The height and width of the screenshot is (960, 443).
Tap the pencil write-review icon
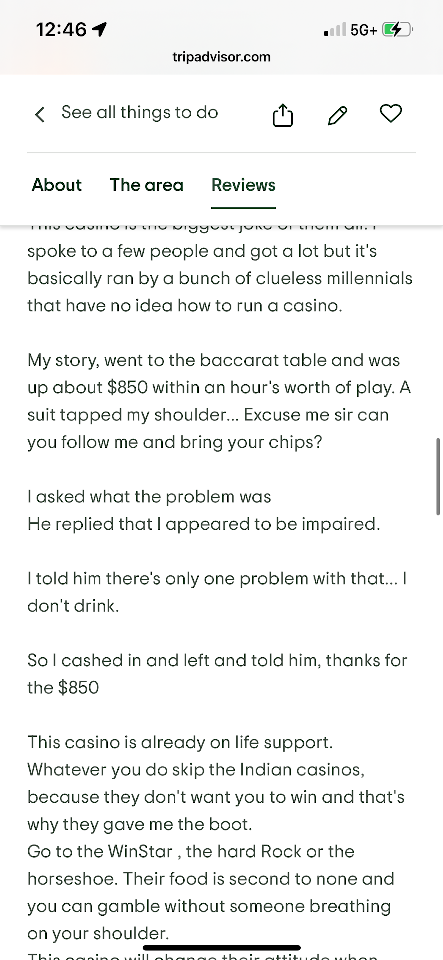[x=337, y=115]
